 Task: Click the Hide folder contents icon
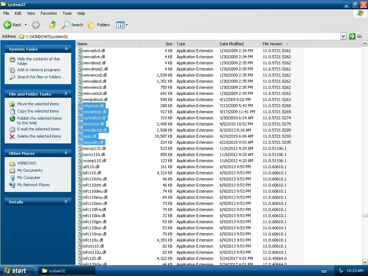(12, 59)
